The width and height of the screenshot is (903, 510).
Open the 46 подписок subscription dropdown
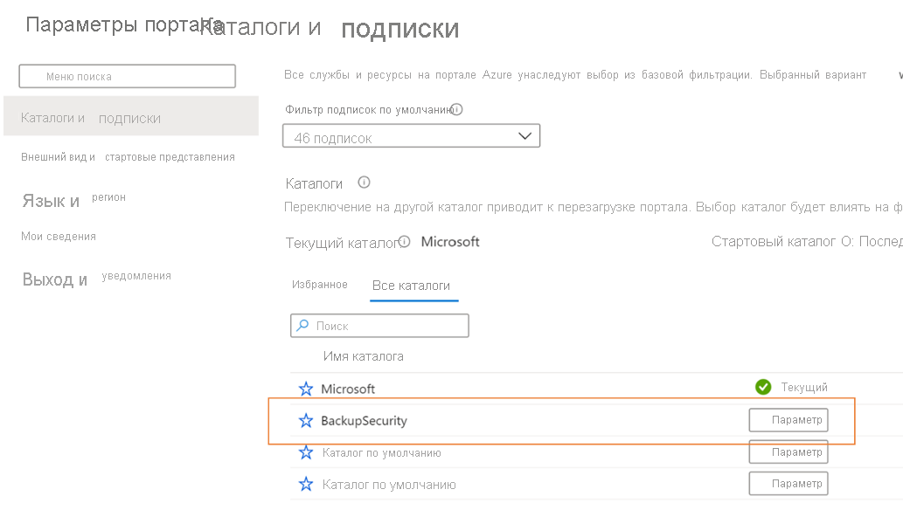[411, 135]
